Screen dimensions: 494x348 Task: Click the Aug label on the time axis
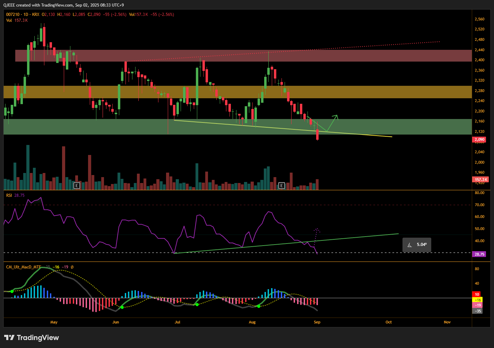point(252,322)
